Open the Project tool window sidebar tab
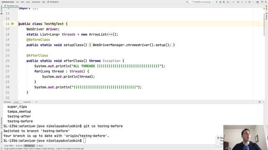 pyautogui.click(x=1, y=10)
